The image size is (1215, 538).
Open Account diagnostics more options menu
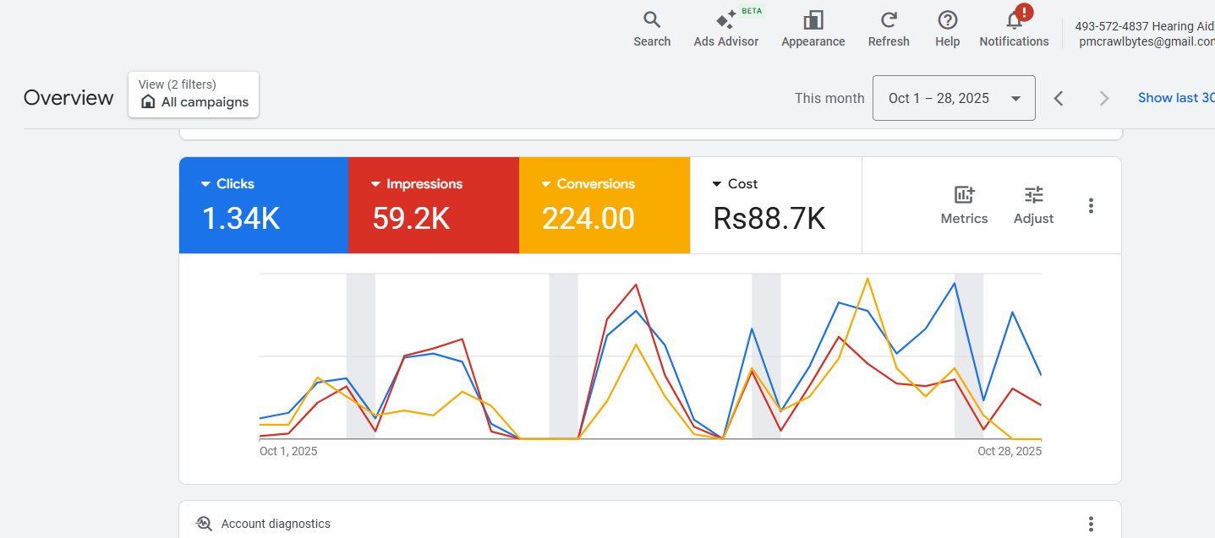[1091, 524]
